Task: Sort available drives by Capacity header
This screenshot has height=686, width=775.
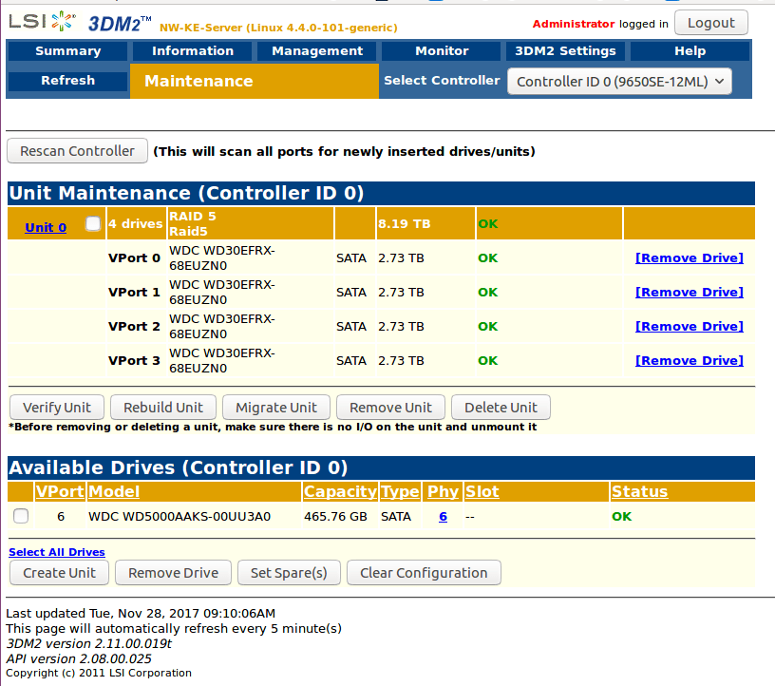Action: click(340, 491)
